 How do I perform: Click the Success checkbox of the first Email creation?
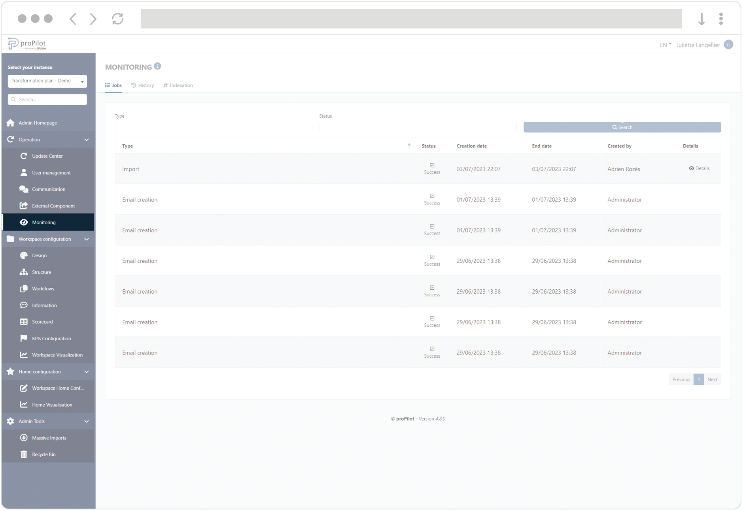(432, 196)
